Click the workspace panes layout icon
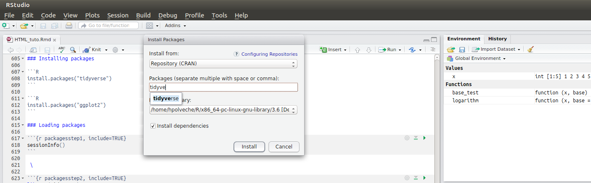Viewport: 591px width, 183px height. coord(150,26)
